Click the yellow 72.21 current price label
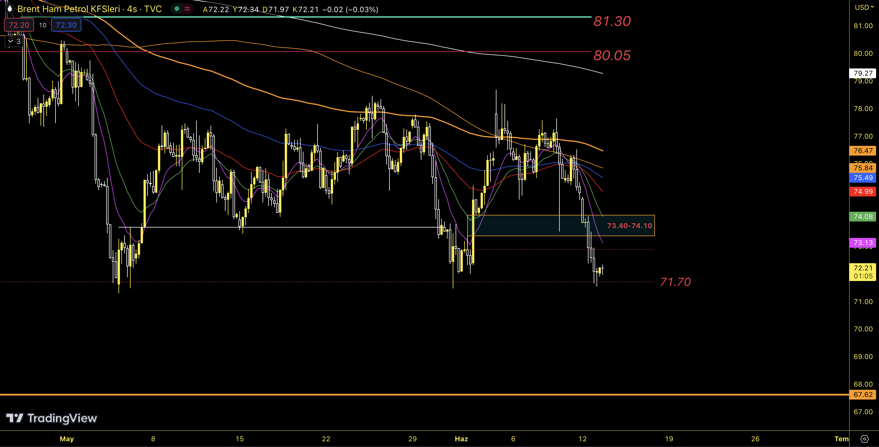Screen dimensions: 879x447 [x=863, y=268]
